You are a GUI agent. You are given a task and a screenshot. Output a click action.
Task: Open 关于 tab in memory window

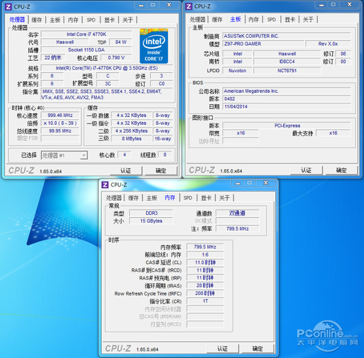point(224,198)
